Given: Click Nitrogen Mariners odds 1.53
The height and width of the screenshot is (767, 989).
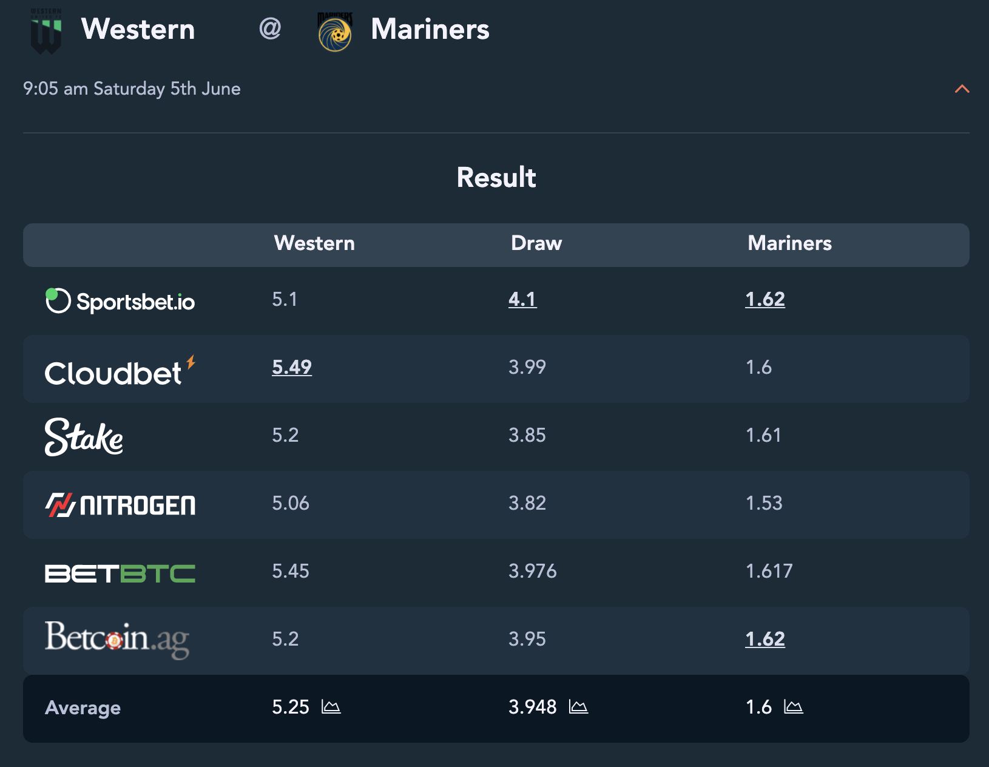Looking at the screenshot, I should tap(764, 503).
